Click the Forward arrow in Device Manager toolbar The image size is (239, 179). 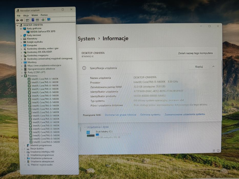[x=22, y=20]
